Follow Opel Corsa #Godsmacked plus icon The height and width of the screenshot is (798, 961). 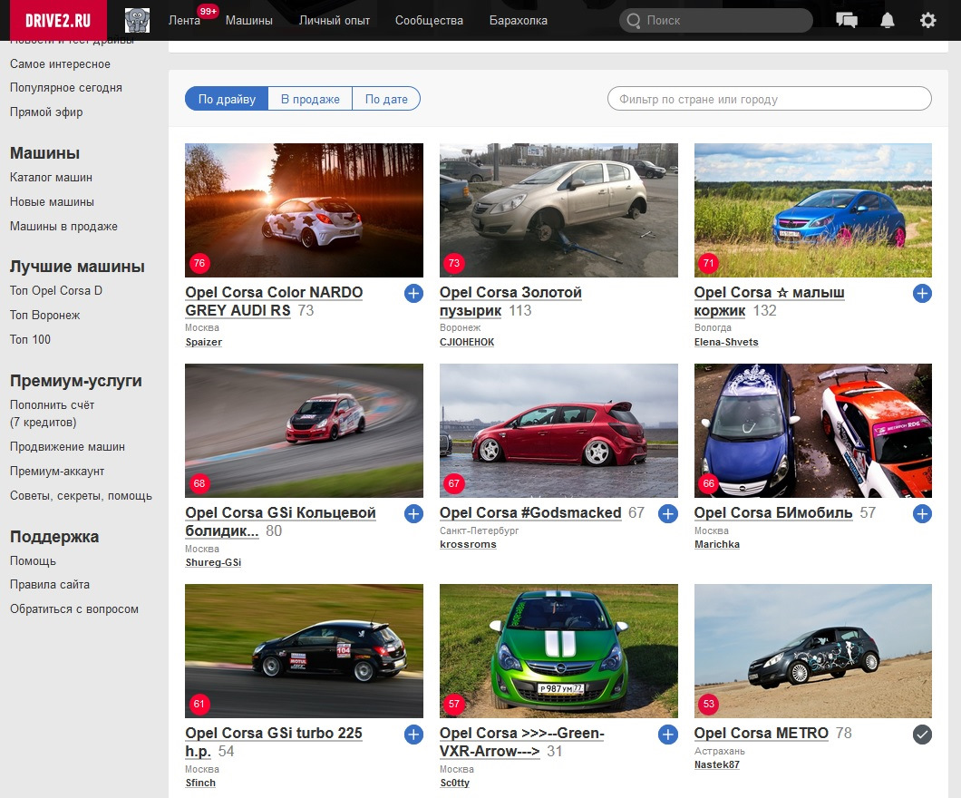coord(668,513)
